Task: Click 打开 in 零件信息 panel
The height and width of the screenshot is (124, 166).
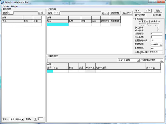Action: (x=11, y=13)
